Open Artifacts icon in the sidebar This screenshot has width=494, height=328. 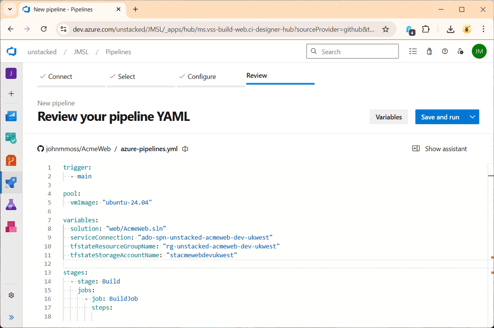point(11,227)
